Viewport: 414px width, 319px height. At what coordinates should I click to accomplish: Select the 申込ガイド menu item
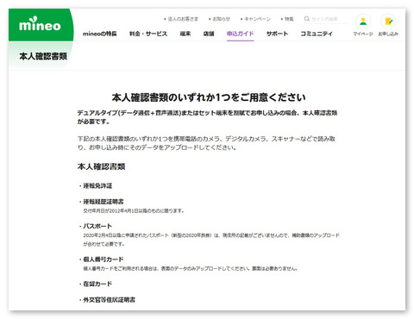coord(240,34)
